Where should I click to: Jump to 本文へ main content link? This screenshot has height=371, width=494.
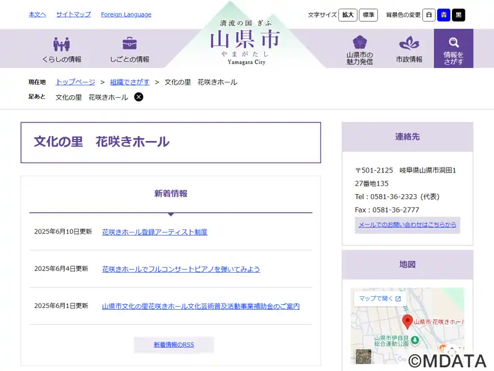tap(37, 14)
